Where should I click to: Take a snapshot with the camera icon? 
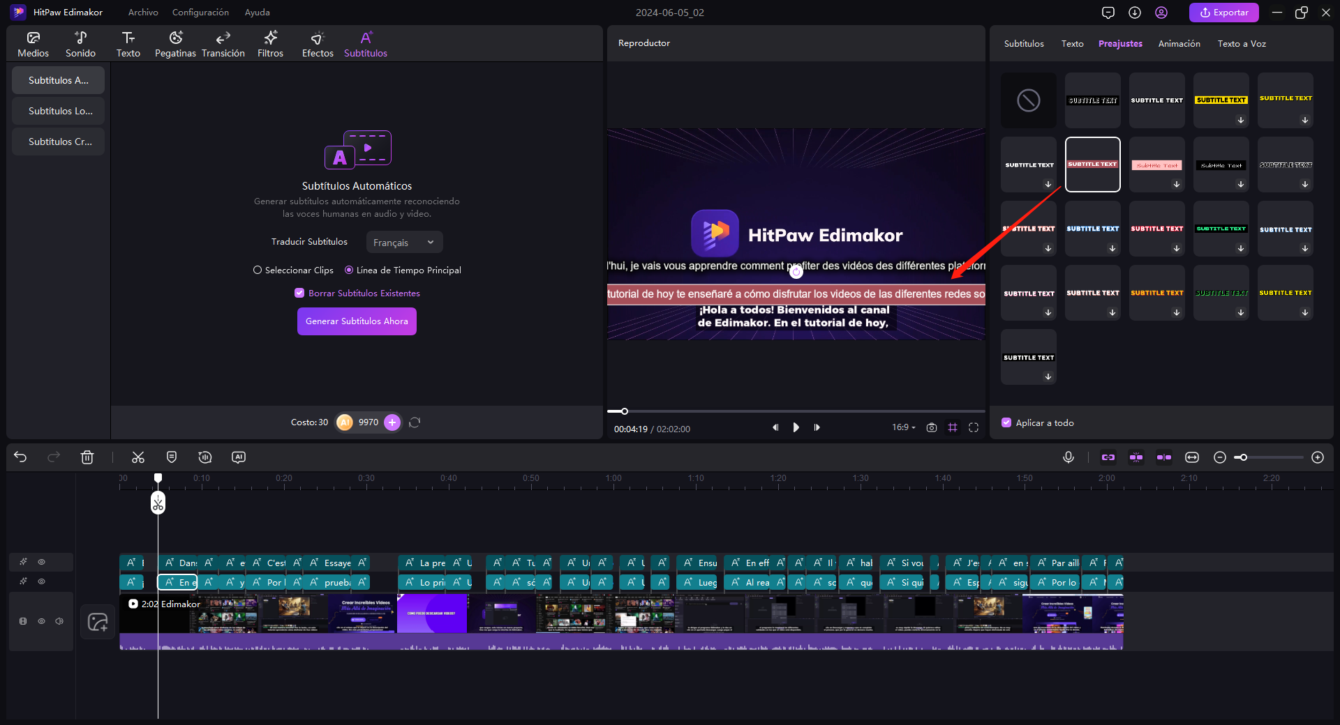932,427
